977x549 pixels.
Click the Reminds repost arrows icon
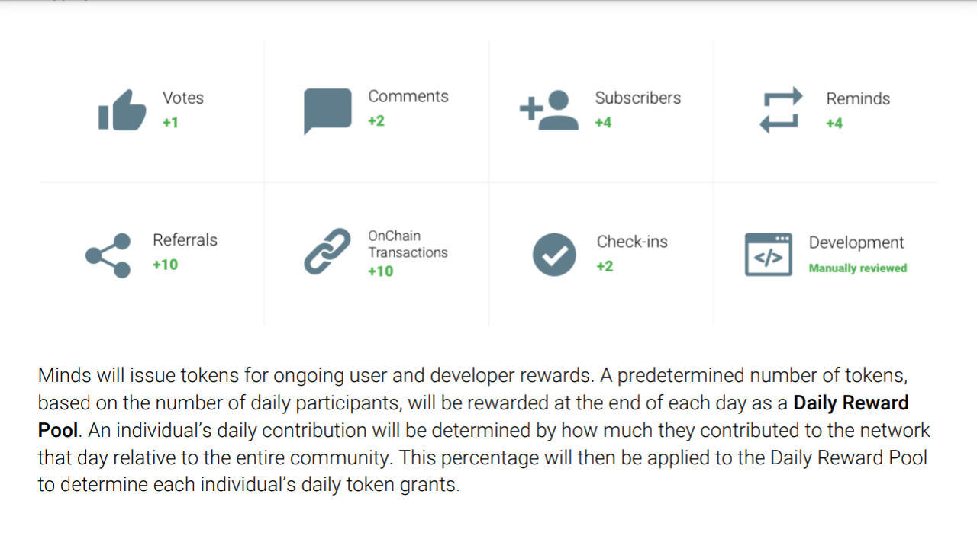tap(781, 110)
